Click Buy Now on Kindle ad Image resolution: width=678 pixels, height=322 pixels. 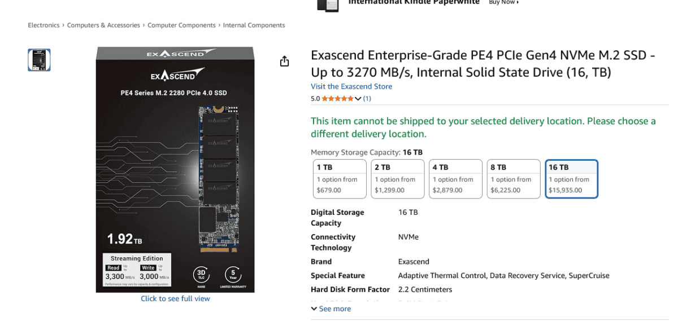pos(503,2)
